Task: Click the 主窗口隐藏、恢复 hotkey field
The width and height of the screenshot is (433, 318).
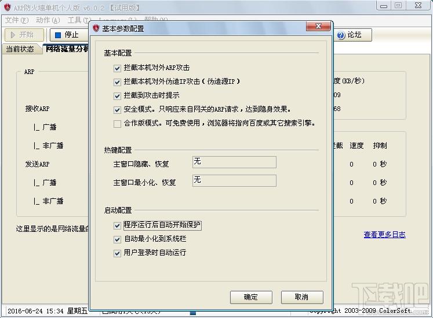Action: [234, 162]
